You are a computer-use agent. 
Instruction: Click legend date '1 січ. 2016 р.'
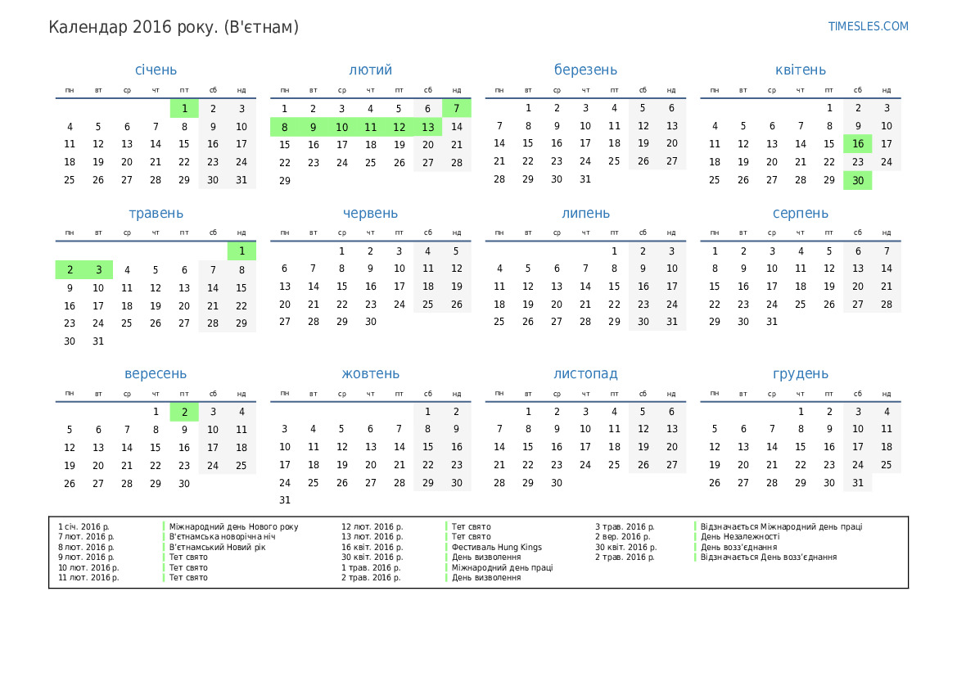coord(84,527)
